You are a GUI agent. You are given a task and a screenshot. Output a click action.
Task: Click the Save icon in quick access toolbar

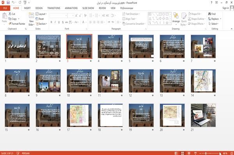pyautogui.click(x=8, y=3)
